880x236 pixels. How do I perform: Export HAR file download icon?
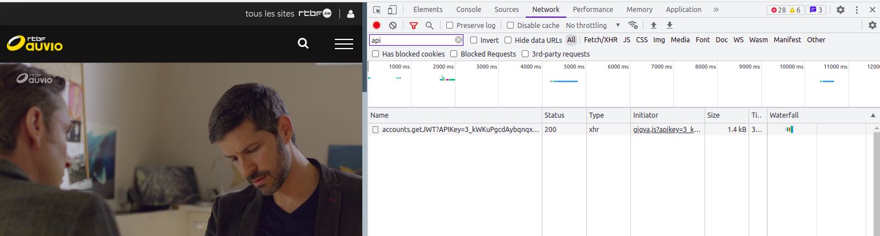click(x=670, y=25)
